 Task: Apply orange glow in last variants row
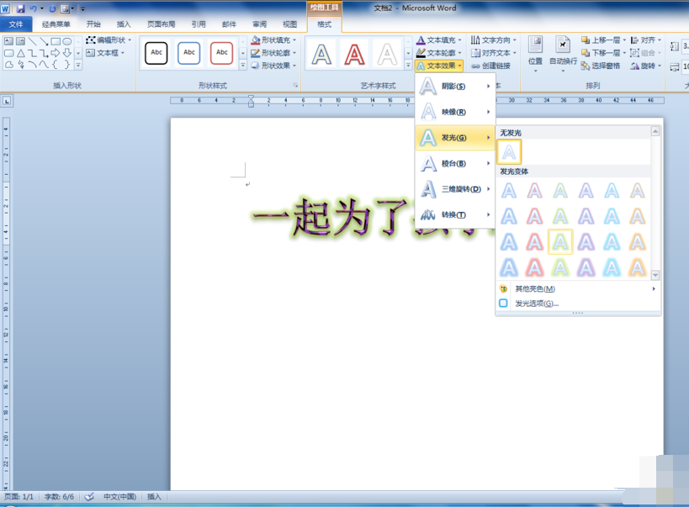[x=638, y=267]
